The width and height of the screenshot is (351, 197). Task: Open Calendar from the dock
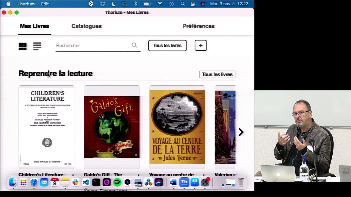click(x=55, y=182)
